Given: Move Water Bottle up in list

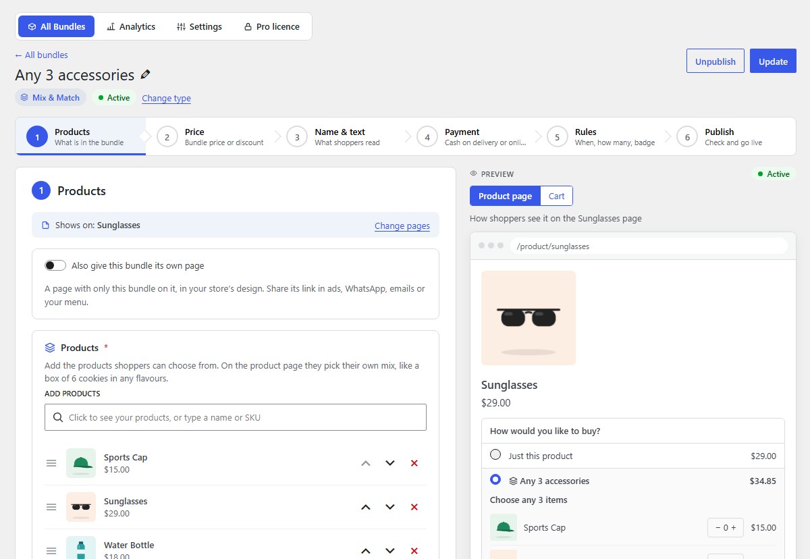Looking at the screenshot, I should 366,551.
